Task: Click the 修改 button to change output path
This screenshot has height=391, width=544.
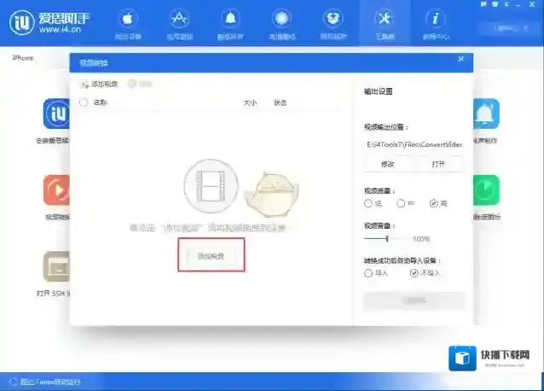Action: pos(387,163)
